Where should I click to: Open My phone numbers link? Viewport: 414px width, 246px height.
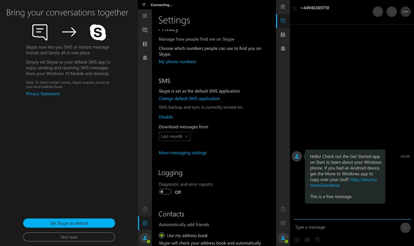177,62
